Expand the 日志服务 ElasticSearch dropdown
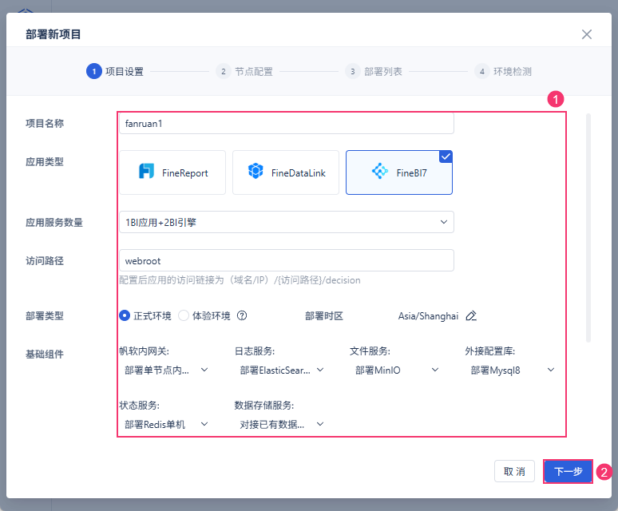618x511 pixels. [281, 370]
